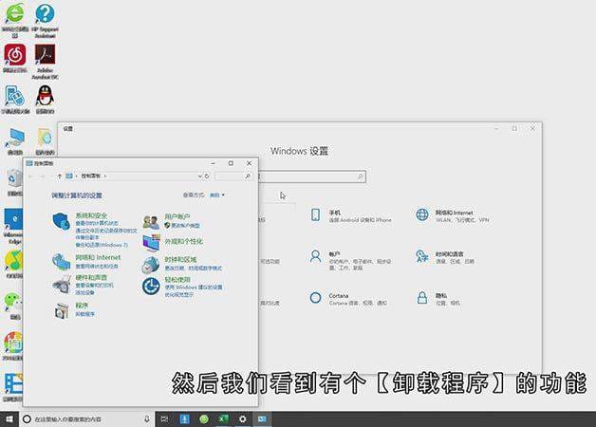Open QQ penguin desktop icon
The width and height of the screenshot is (596, 427).
click(45, 99)
